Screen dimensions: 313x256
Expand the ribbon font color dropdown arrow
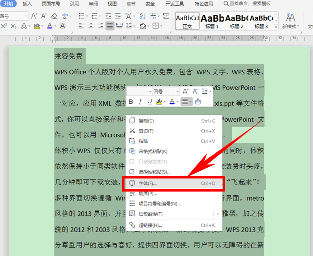55,26
